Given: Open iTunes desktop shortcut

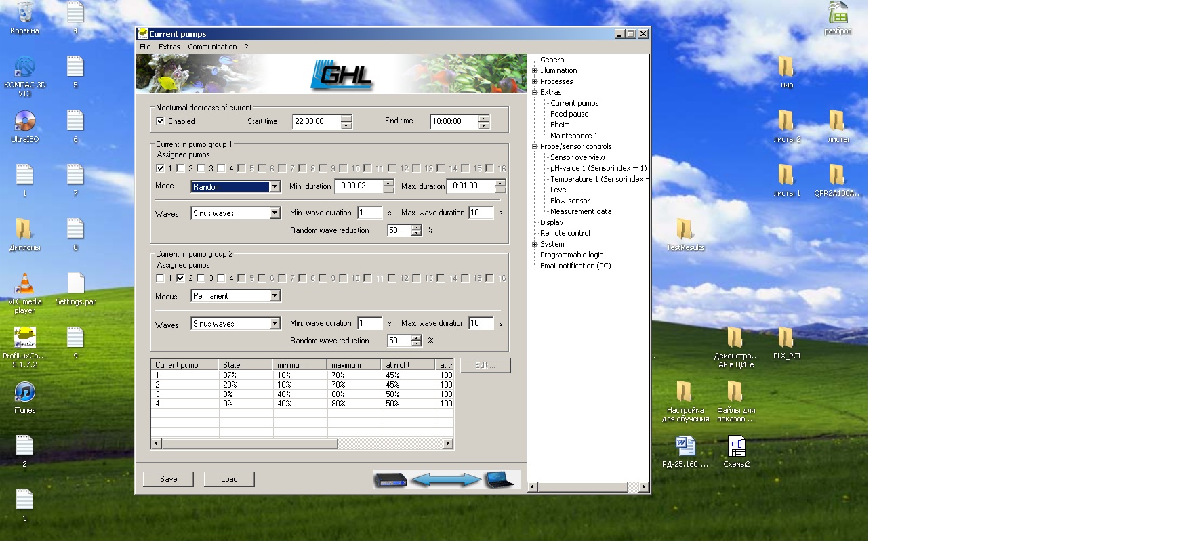Looking at the screenshot, I should [x=24, y=397].
